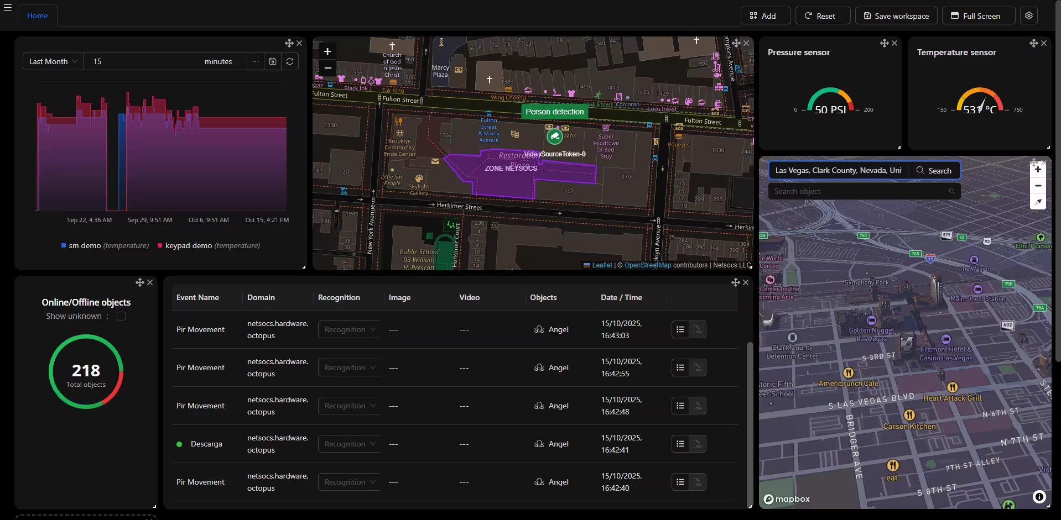
Task: Open details list icon for 16:43:03 event
Action: pos(680,329)
